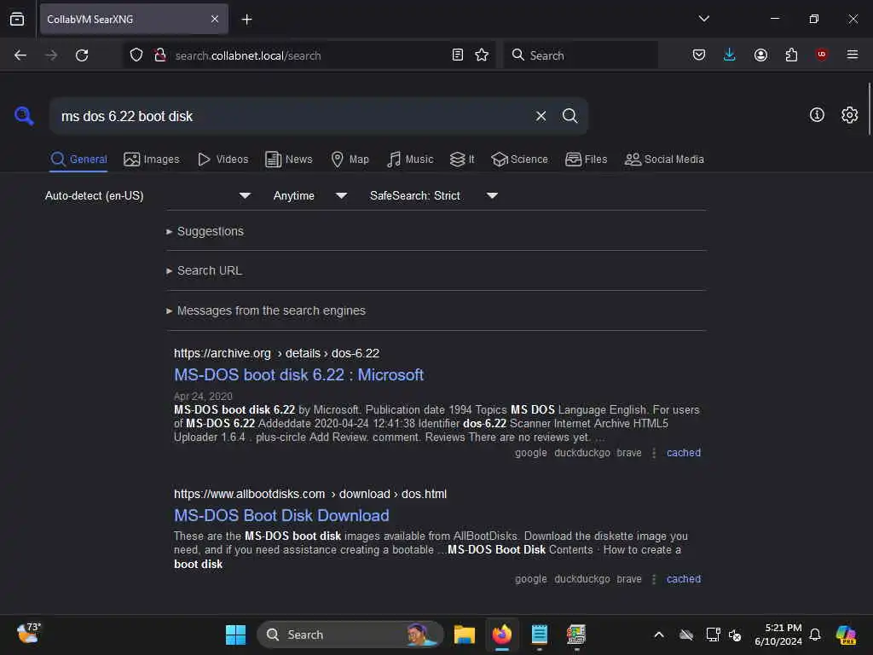Close the CollabVM SearXNG tab
This screenshot has height=655, width=873.
tap(214, 19)
